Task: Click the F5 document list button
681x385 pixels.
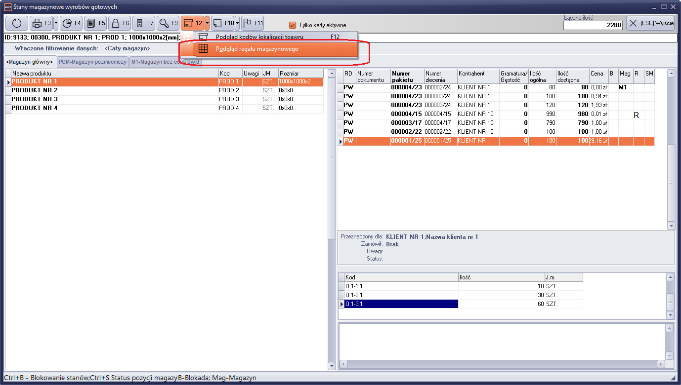Action: [x=95, y=23]
